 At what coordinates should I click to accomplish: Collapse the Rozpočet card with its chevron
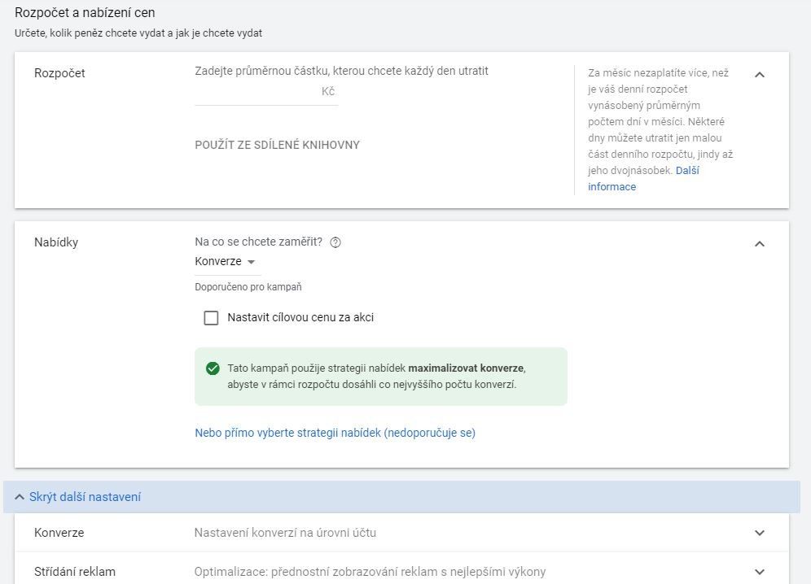pos(759,74)
